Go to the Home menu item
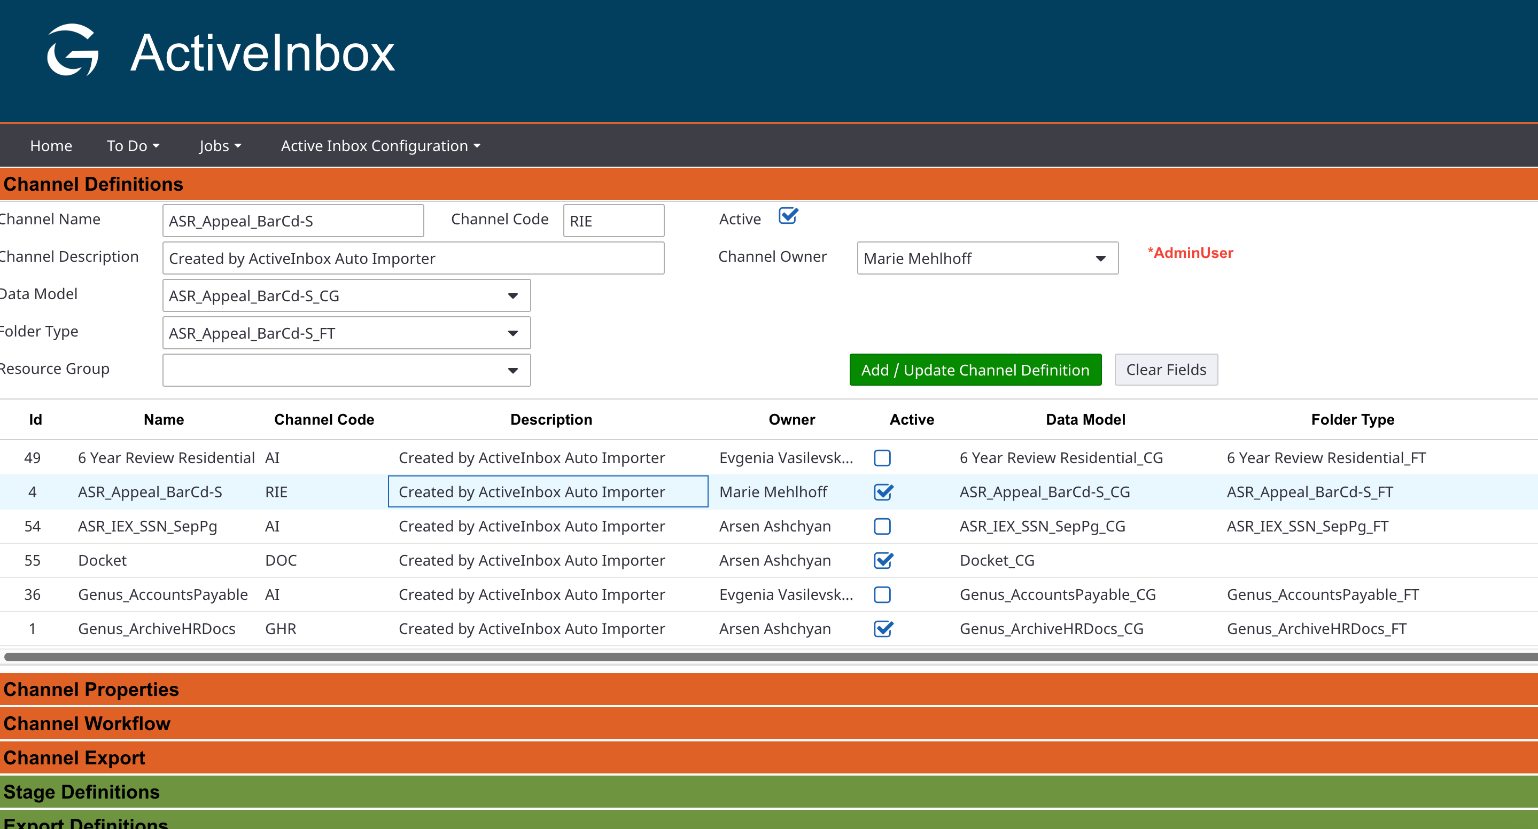The image size is (1538, 829). tap(51, 146)
